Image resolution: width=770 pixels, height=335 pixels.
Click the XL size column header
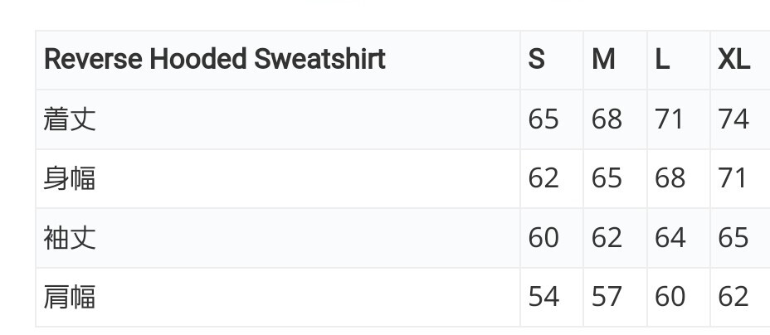[733, 60]
